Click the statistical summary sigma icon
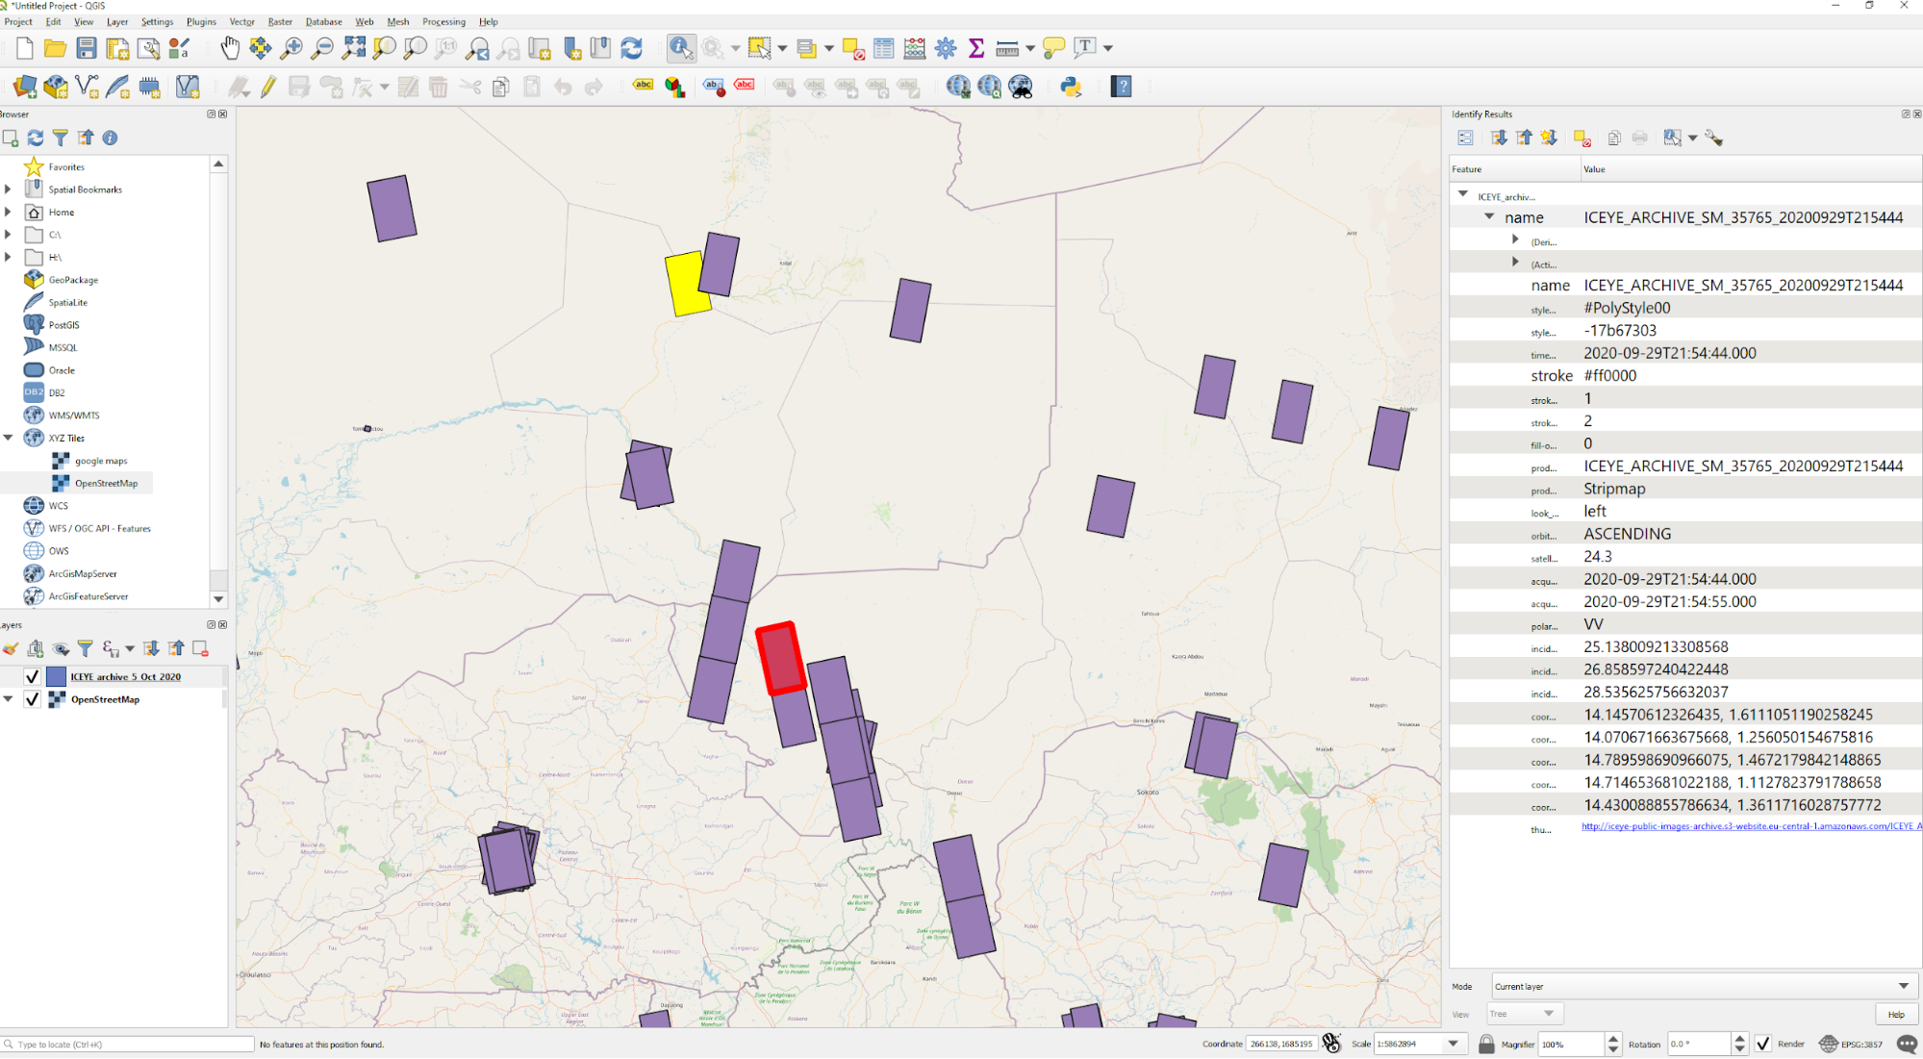1923x1059 pixels. coord(976,48)
